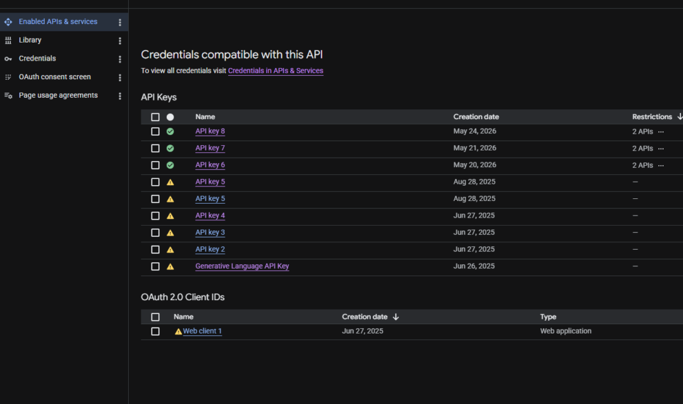Tick the checkbox for Web client 1
Screen dimensions: 683x404
(x=155, y=331)
